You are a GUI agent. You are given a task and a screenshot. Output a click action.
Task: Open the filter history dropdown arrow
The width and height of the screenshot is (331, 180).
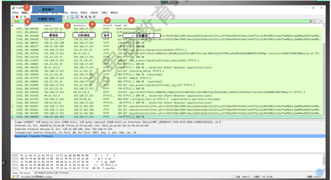318,21
